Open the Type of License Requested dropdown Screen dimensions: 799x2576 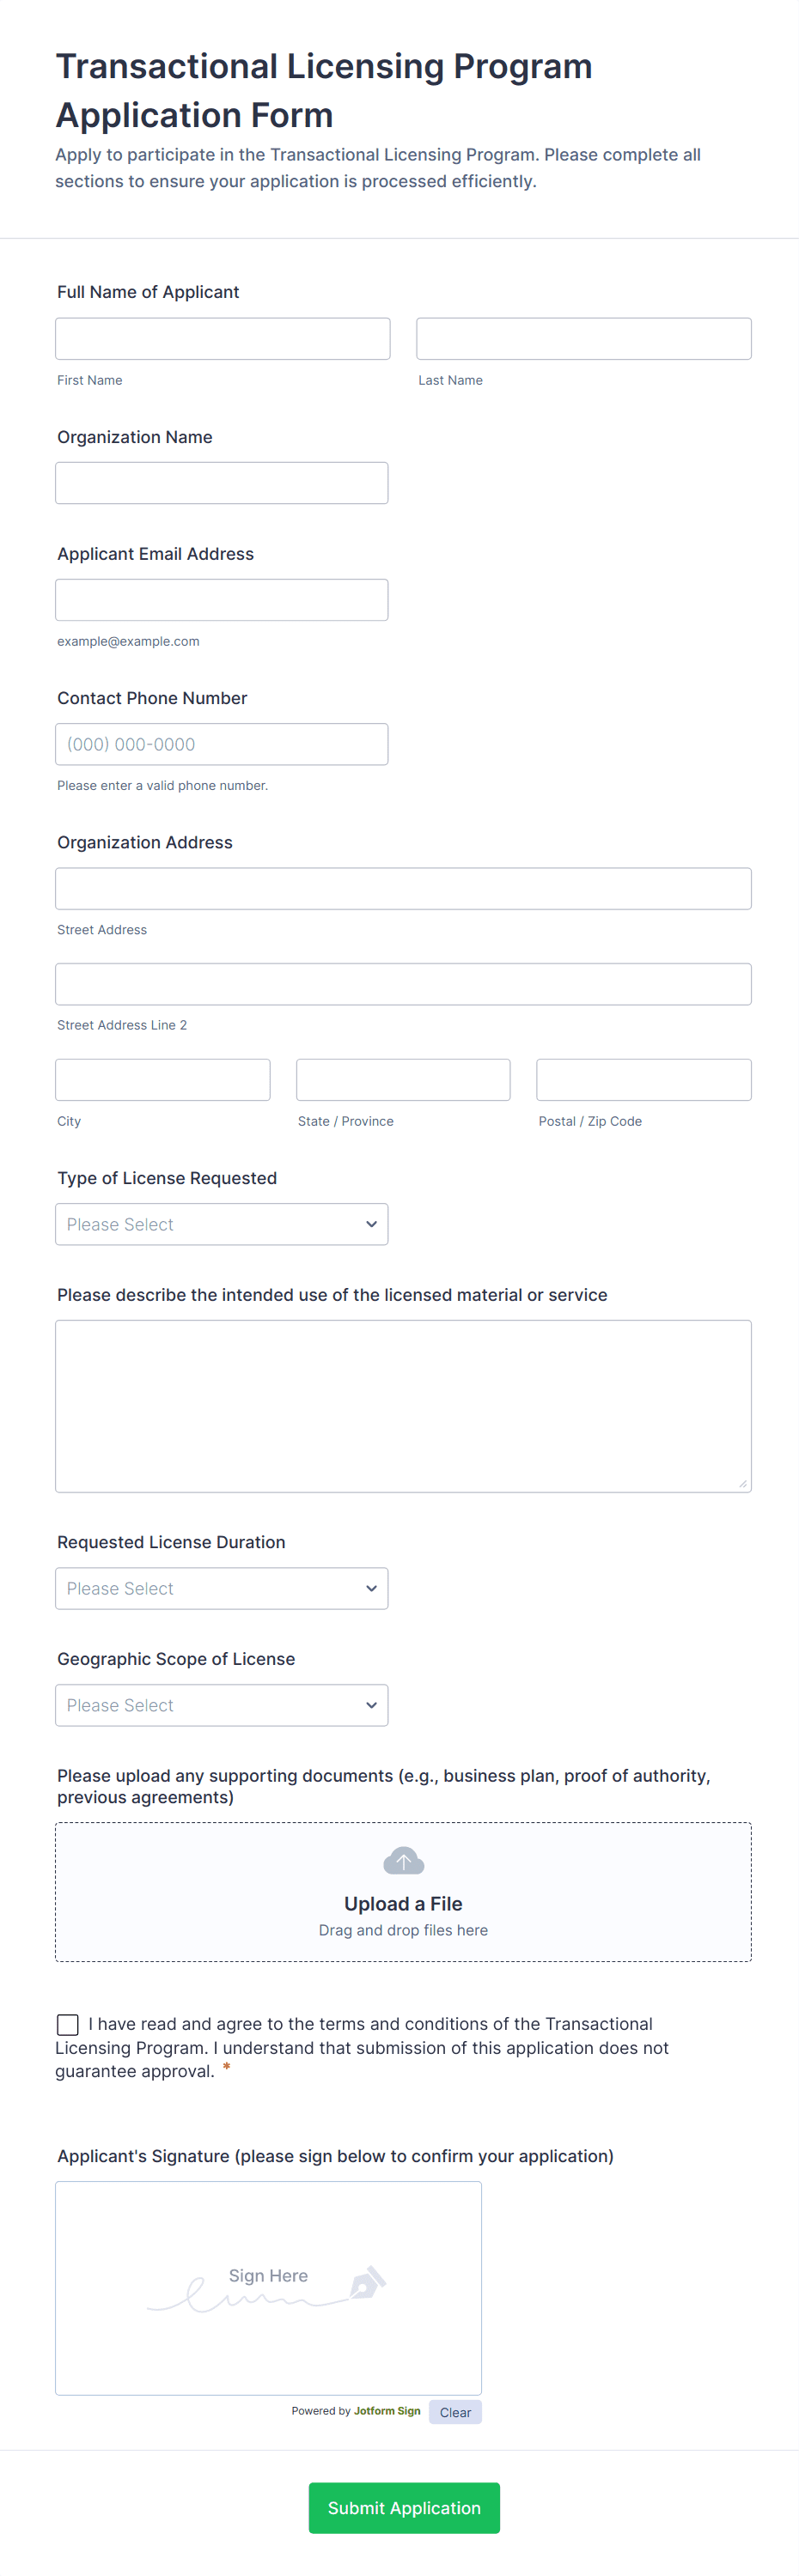click(x=221, y=1224)
